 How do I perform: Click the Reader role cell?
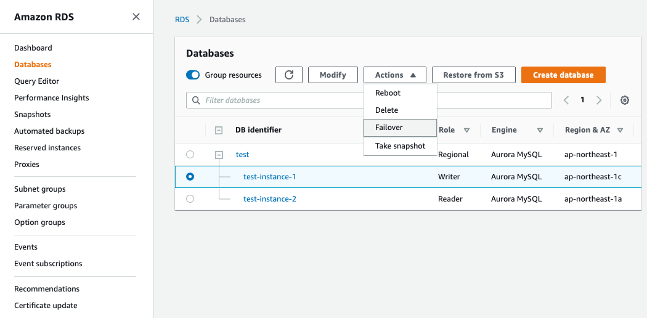[x=450, y=199]
